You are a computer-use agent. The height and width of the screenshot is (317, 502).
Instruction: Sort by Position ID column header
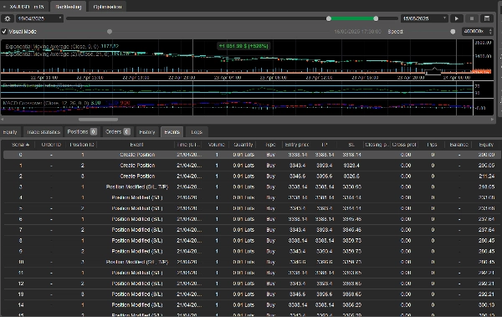(x=82, y=145)
